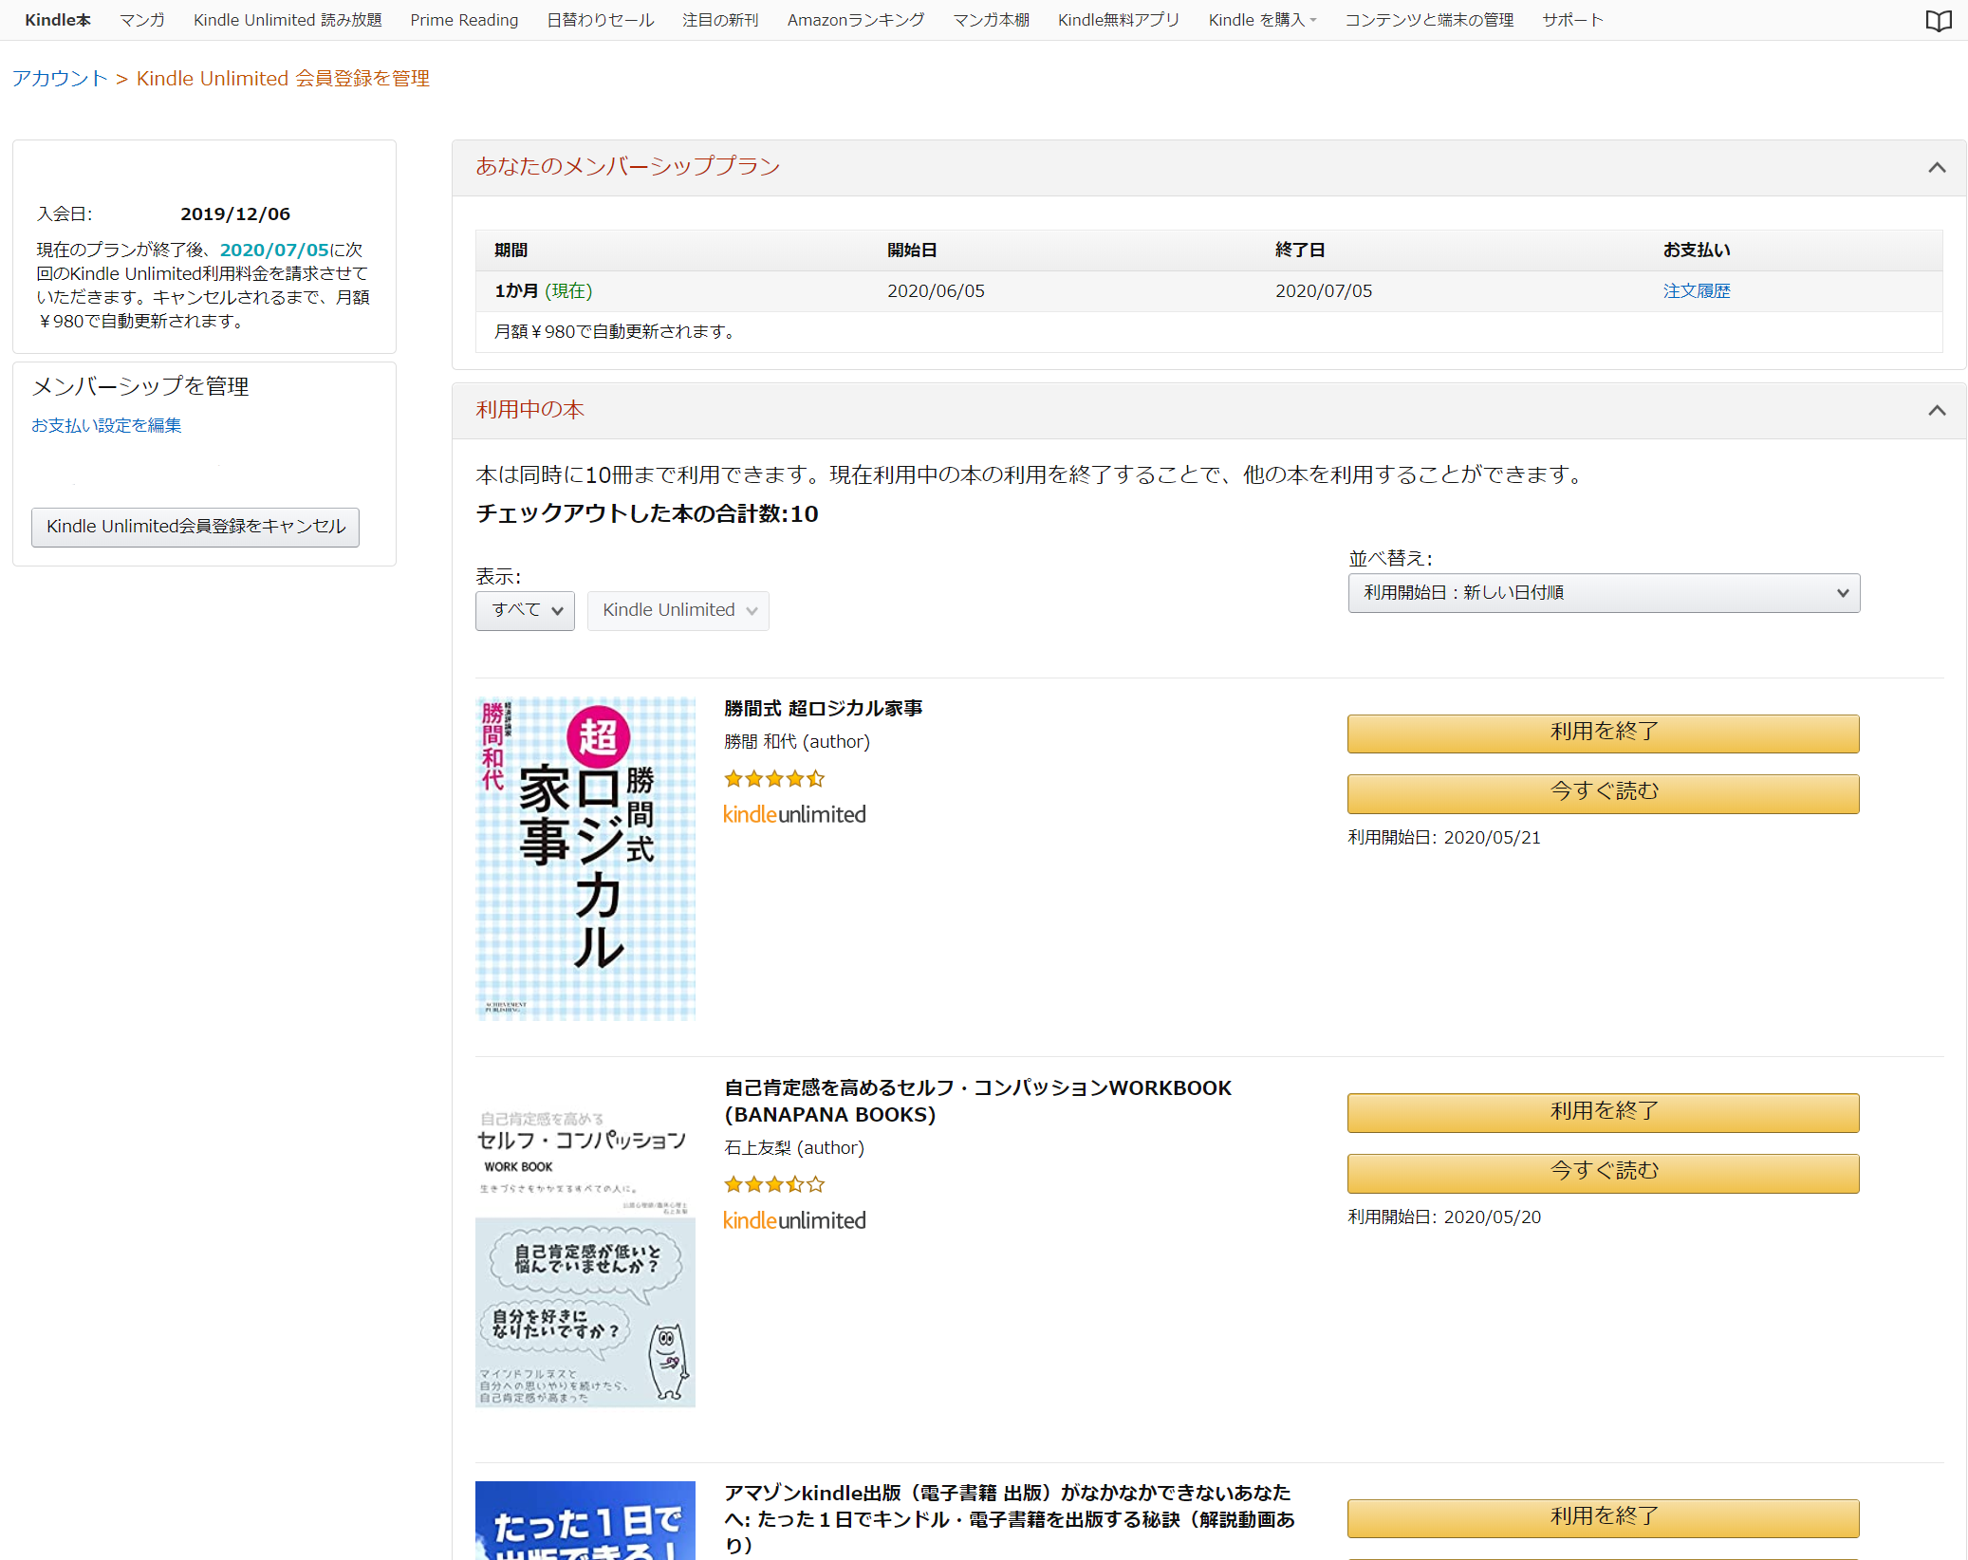Screen dimensions: 1968x1560
Task: Open 勝間式 超ロジカル家事 cover thumbnail
Action: point(585,859)
